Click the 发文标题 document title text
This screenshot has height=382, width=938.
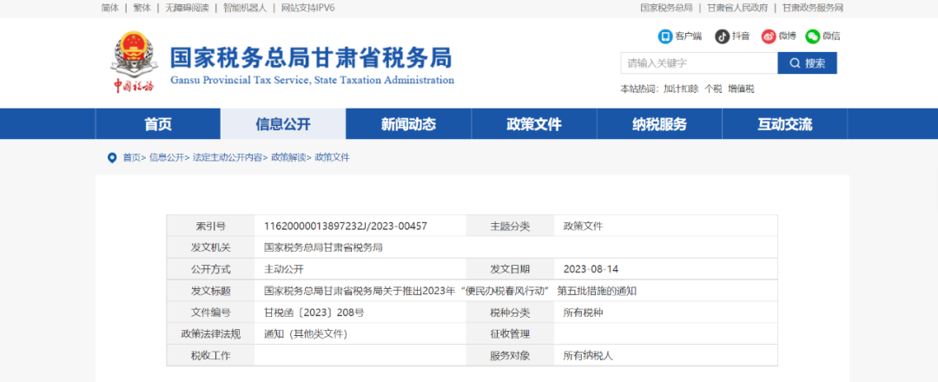451,291
